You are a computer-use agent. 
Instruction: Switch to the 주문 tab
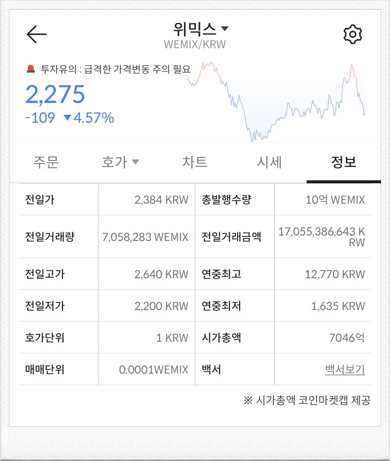46,162
